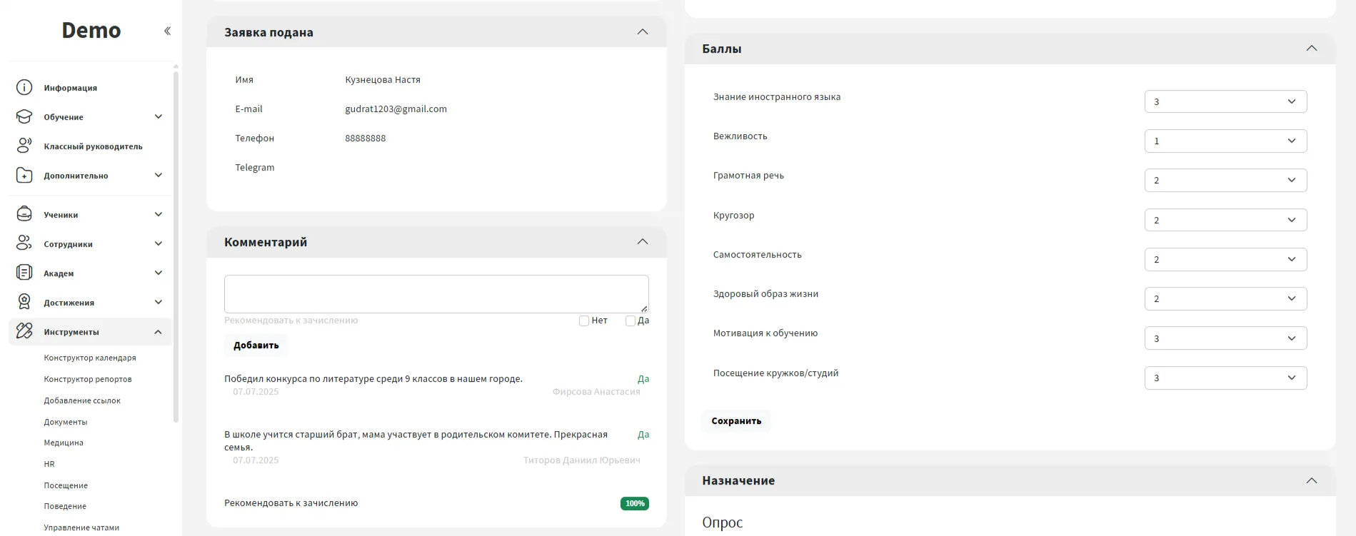1356x536 pixels.
Task: Click the Обучение graduation cap icon
Action: pyautogui.click(x=24, y=117)
